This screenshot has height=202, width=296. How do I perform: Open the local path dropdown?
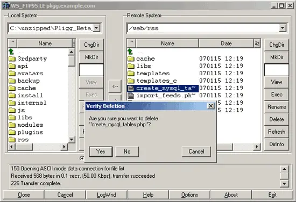click(x=96, y=28)
